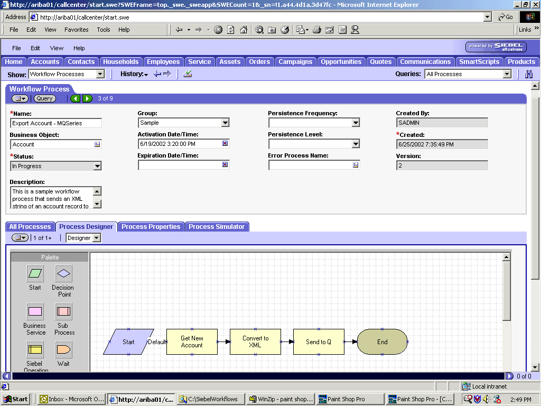
Task: Select the Start shape in the palette
Action: coord(35,274)
